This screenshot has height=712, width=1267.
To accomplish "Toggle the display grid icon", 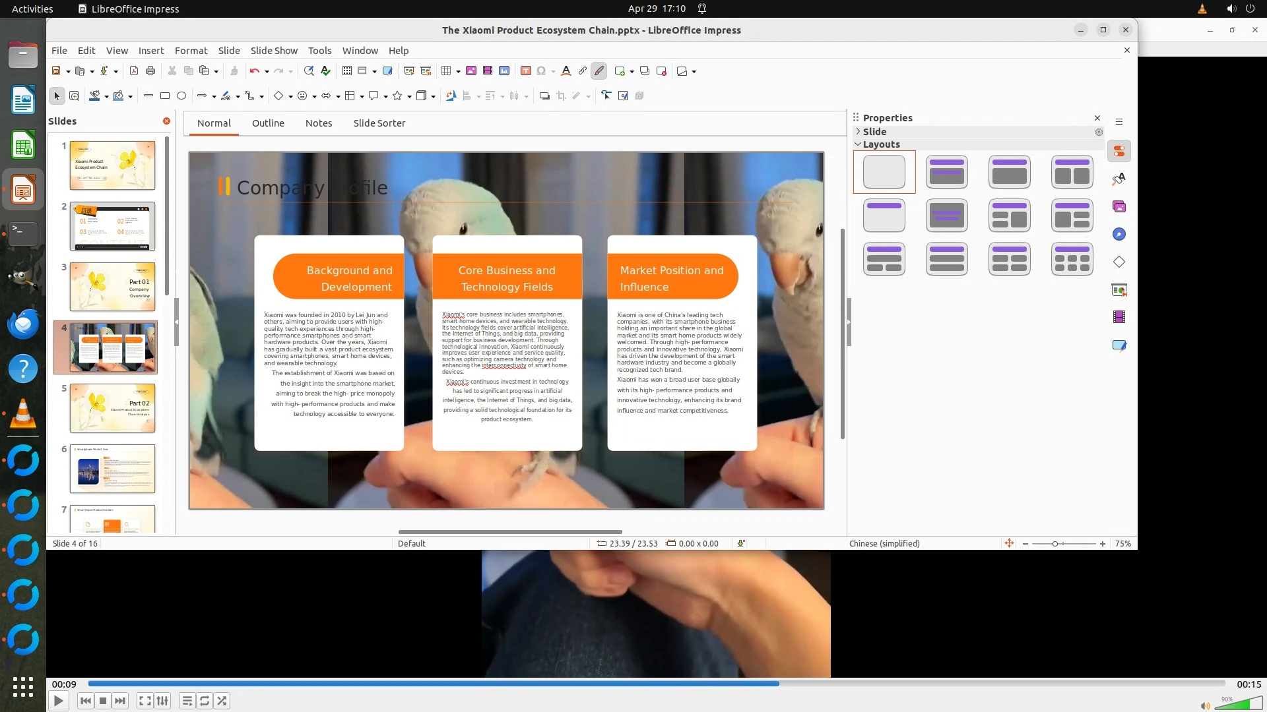I will pos(347,71).
